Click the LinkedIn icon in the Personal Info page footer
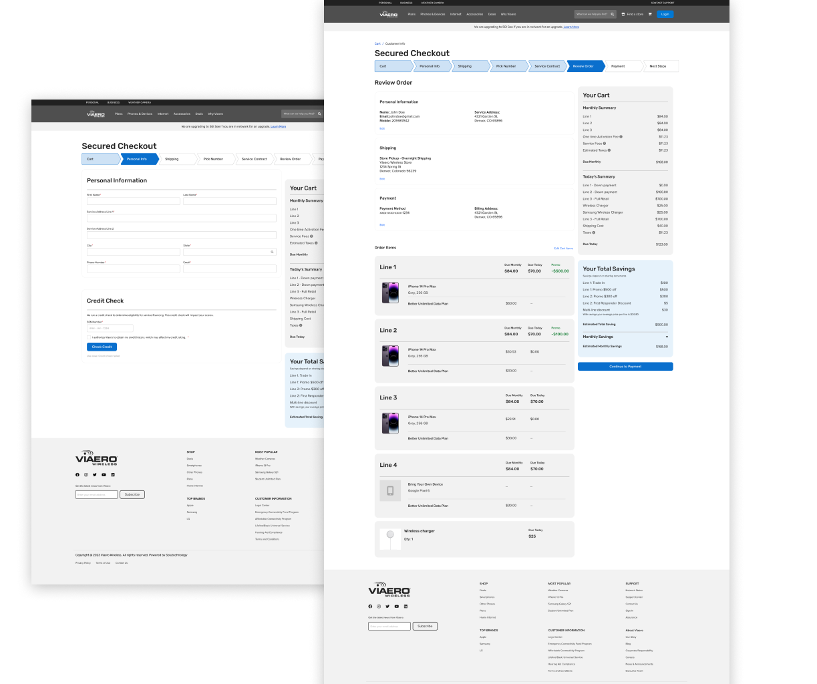This screenshot has width=817, height=684. pyautogui.click(x=113, y=475)
